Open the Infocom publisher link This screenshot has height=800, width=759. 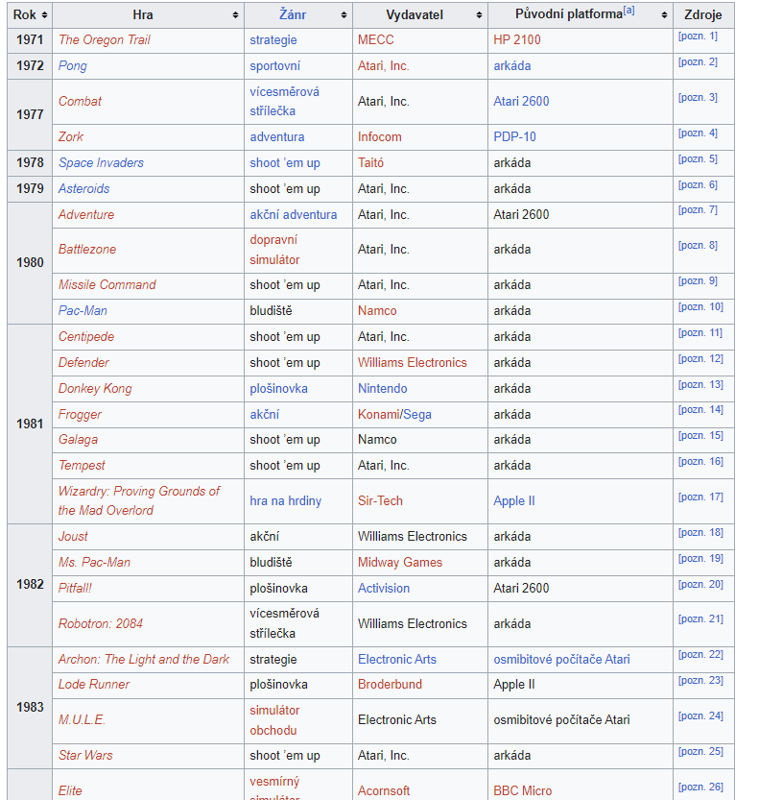pos(379,136)
